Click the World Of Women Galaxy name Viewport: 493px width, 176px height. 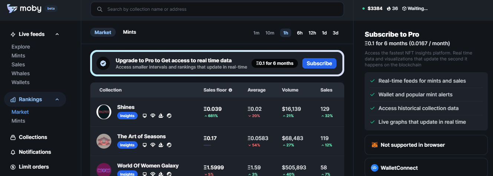point(148,166)
